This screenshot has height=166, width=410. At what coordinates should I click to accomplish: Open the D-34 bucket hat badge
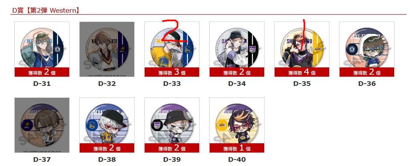(x=237, y=49)
